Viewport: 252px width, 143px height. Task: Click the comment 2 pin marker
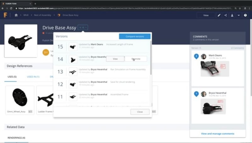click(x=196, y=56)
